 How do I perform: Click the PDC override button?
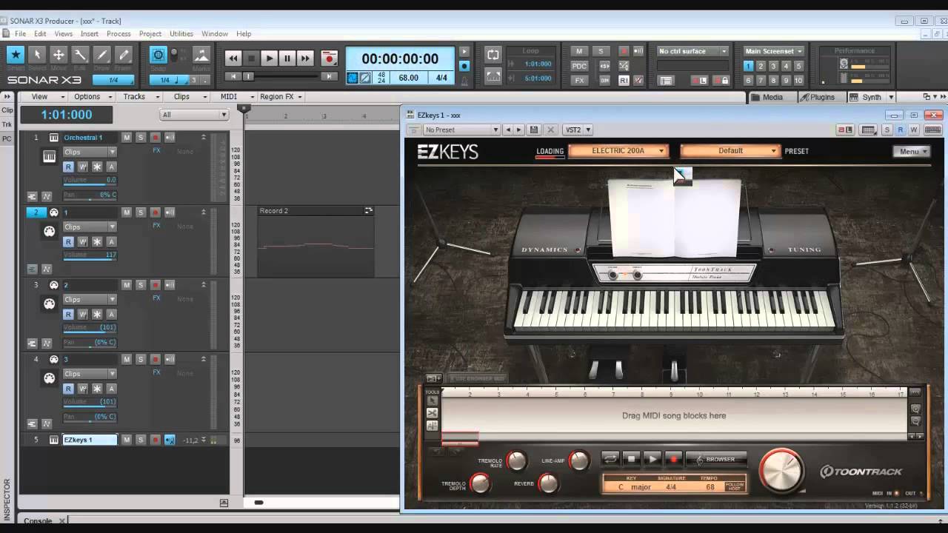tap(579, 66)
